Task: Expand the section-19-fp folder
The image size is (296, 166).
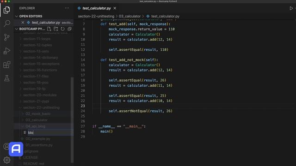Action: click(34, 89)
